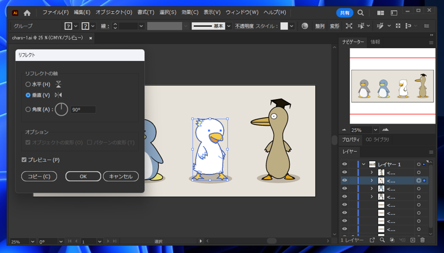This screenshot has height=253, width=444.
Task: Click the target circle of the selected layer row
Action: pos(418,180)
